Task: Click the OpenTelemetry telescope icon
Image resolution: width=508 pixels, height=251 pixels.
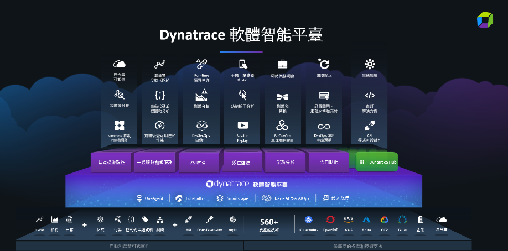Action: point(210,219)
